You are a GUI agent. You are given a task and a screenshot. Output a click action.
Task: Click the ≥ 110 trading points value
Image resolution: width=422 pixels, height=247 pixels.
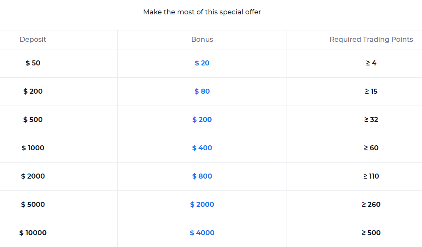371,176
